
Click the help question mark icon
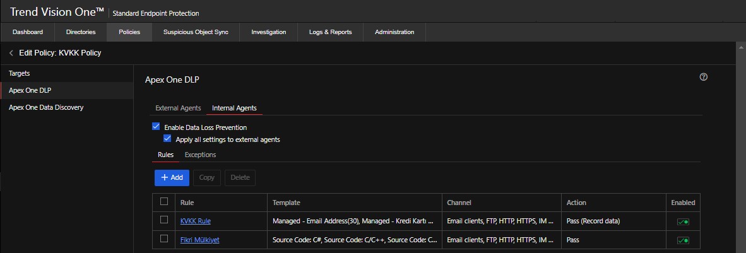[704, 77]
